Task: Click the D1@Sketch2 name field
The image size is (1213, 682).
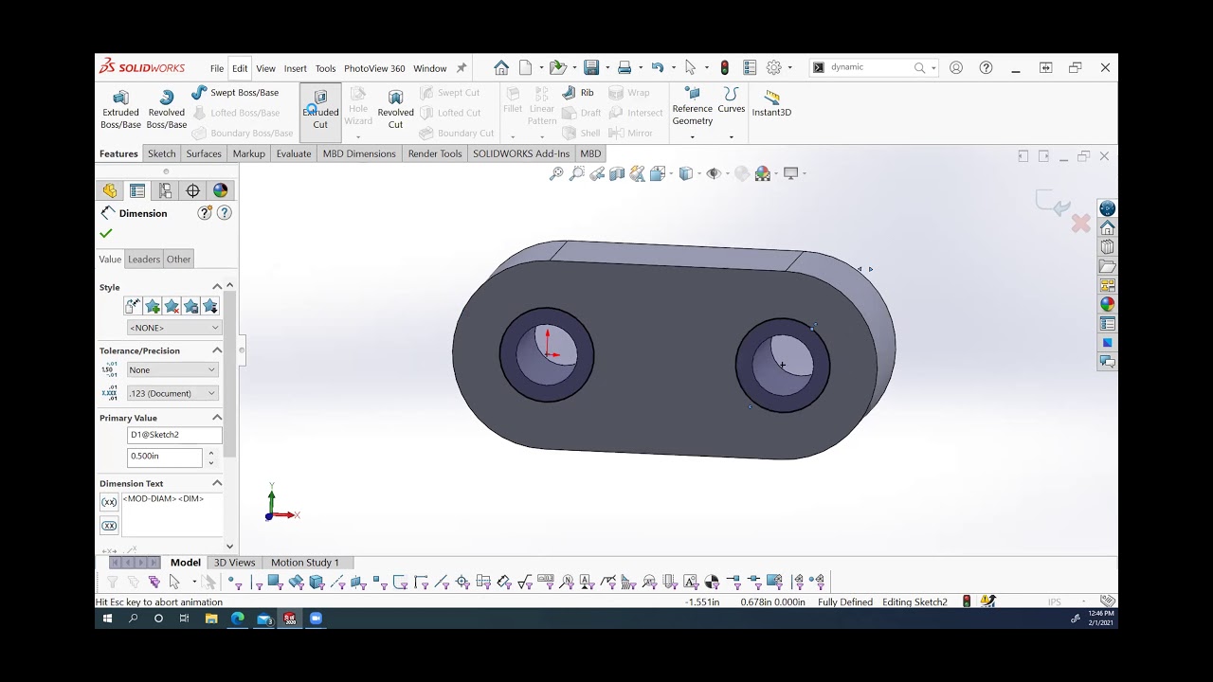Action: coord(174,435)
